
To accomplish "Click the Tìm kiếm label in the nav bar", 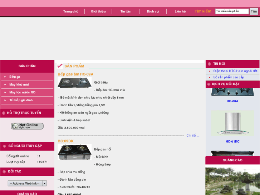I will (x=203, y=11).
